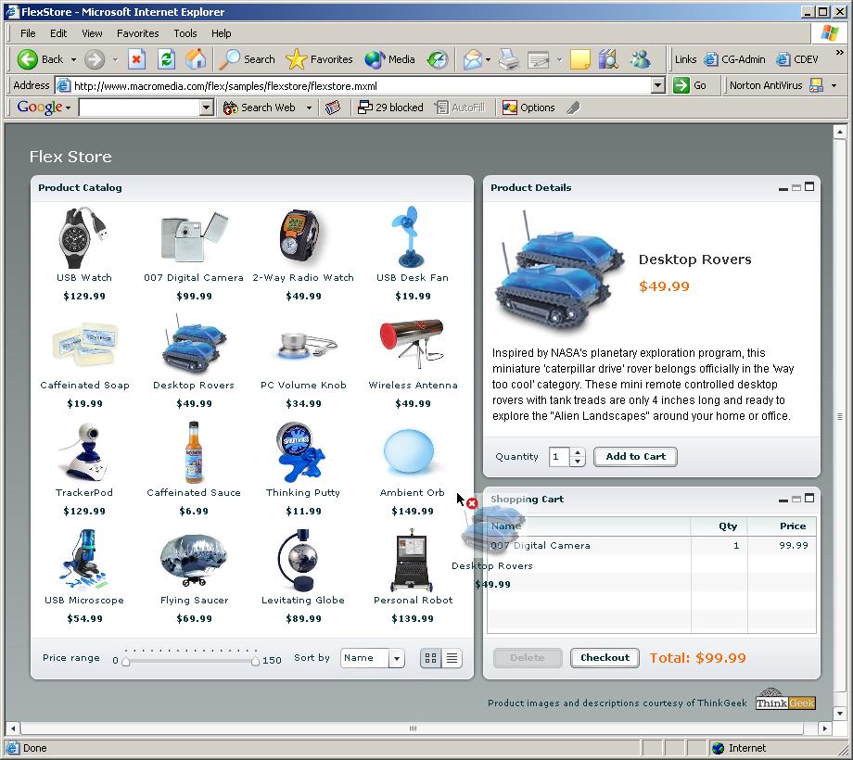Select the Caffeinated Sauce bottle image
Image resolution: width=853 pixels, height=760 pixels.
point(194,452)
